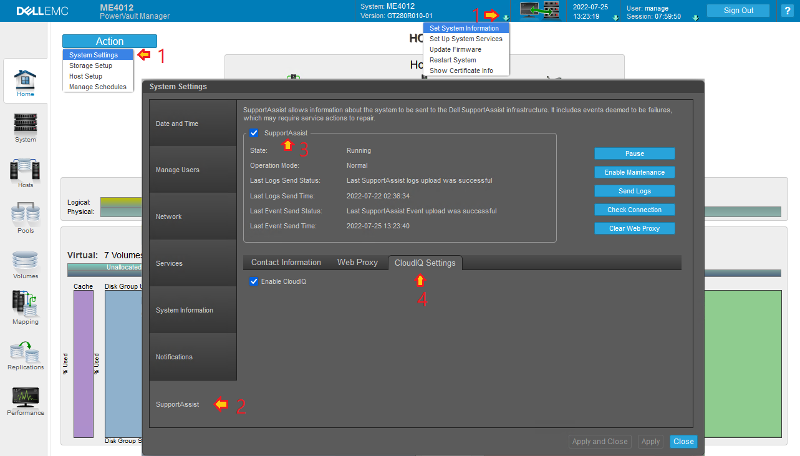This screenshot has width=800, height=456.
Task: Click the Sign Out button
Action: click(738, 10)
